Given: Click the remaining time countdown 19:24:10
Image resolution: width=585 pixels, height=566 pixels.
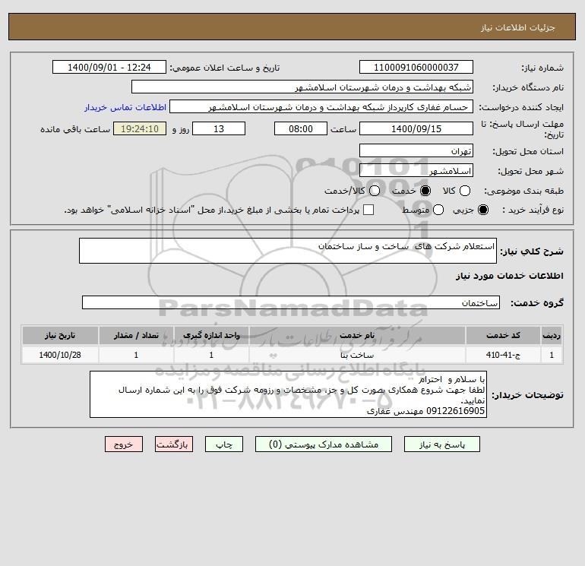Looking at the screenshot, I should pos(140,128).
